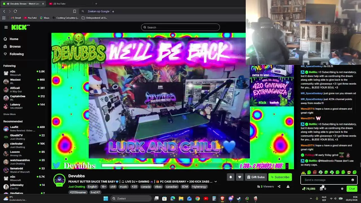Open xQc Minecraft channel in Following
Viewport: 361px width, 203px height.
tap(24, 73)
